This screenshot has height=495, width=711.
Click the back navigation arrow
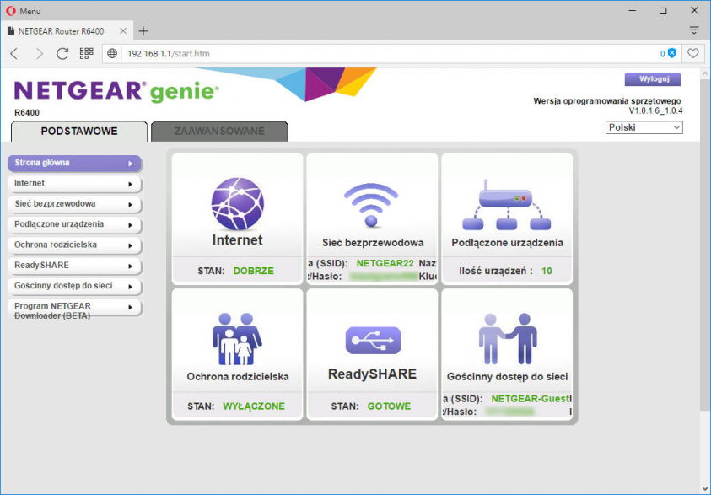13,52
